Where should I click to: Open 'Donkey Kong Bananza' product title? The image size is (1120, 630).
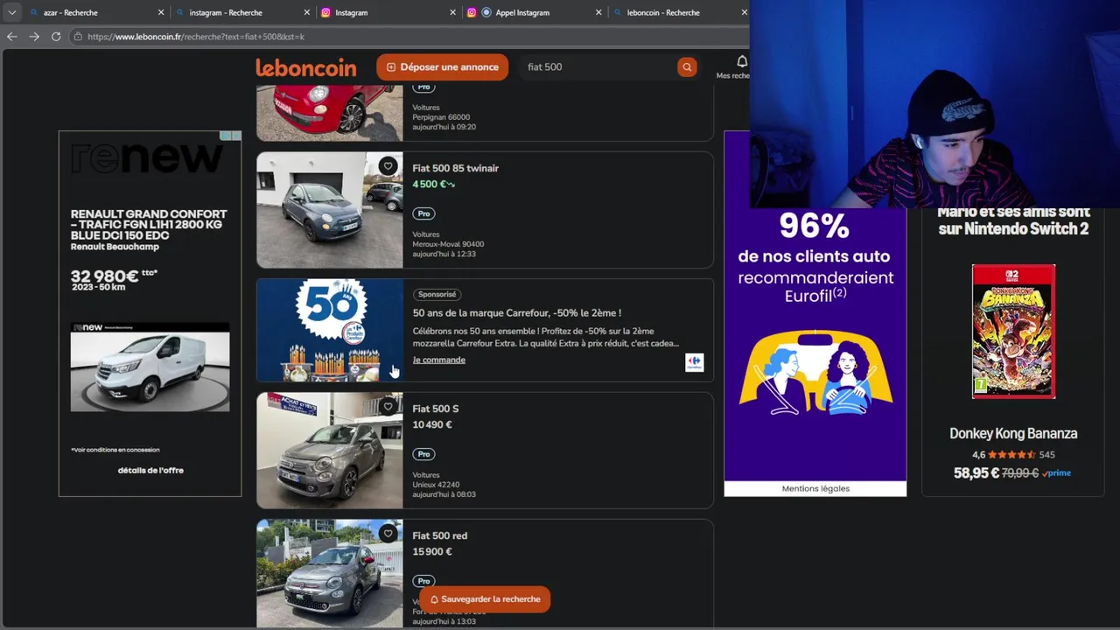pyautogui.click(x=1013, y=433)
